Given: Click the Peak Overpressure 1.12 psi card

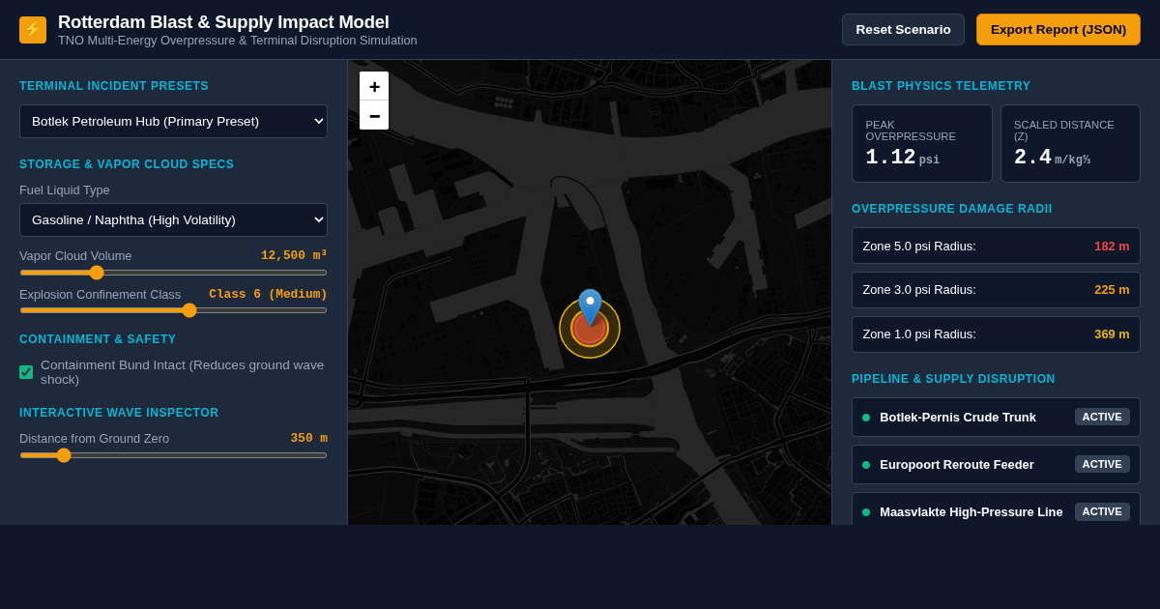Looking at the screenshot, I should coord(922,144).
